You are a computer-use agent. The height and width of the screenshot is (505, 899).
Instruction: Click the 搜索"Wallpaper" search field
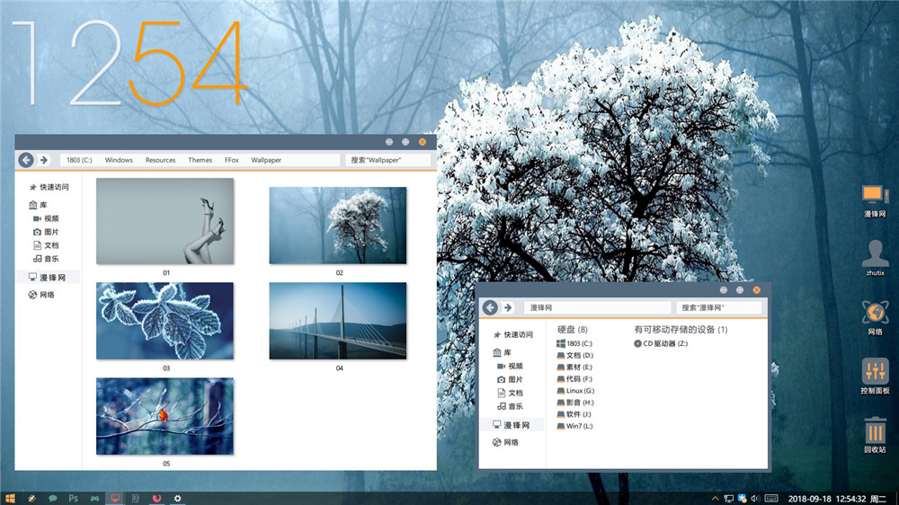coord(388,160)
